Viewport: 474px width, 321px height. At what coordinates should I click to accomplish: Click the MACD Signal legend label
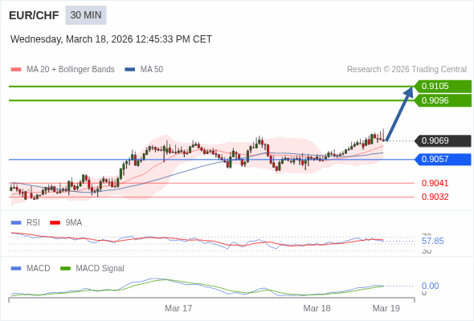click(x=100, y=269)
